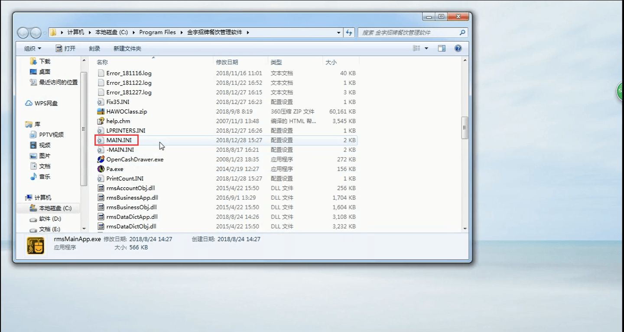Screen dimensions: 624x332
Task: Click the search magnifier icon
Action: coord(462,32)
